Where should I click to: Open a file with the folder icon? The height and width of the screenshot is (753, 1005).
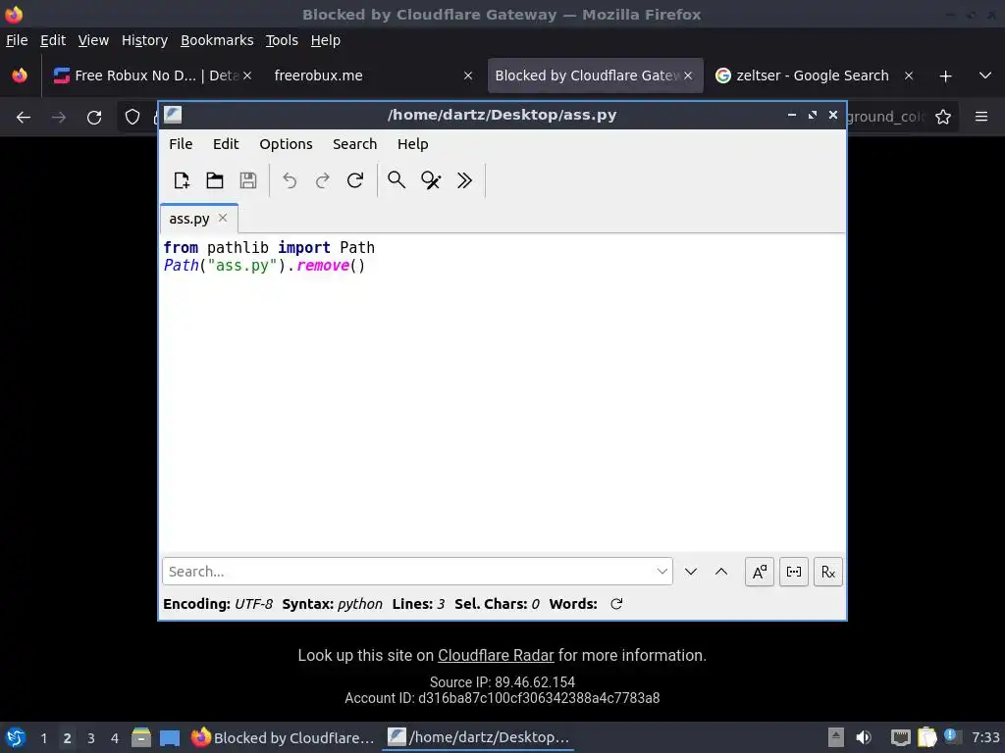click(215, 180)
